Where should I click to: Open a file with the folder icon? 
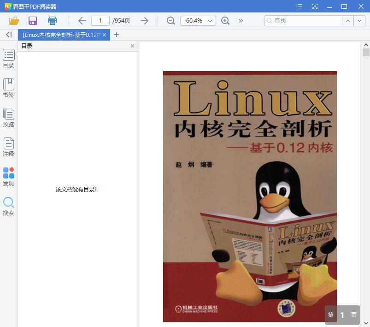click(14, 21)
